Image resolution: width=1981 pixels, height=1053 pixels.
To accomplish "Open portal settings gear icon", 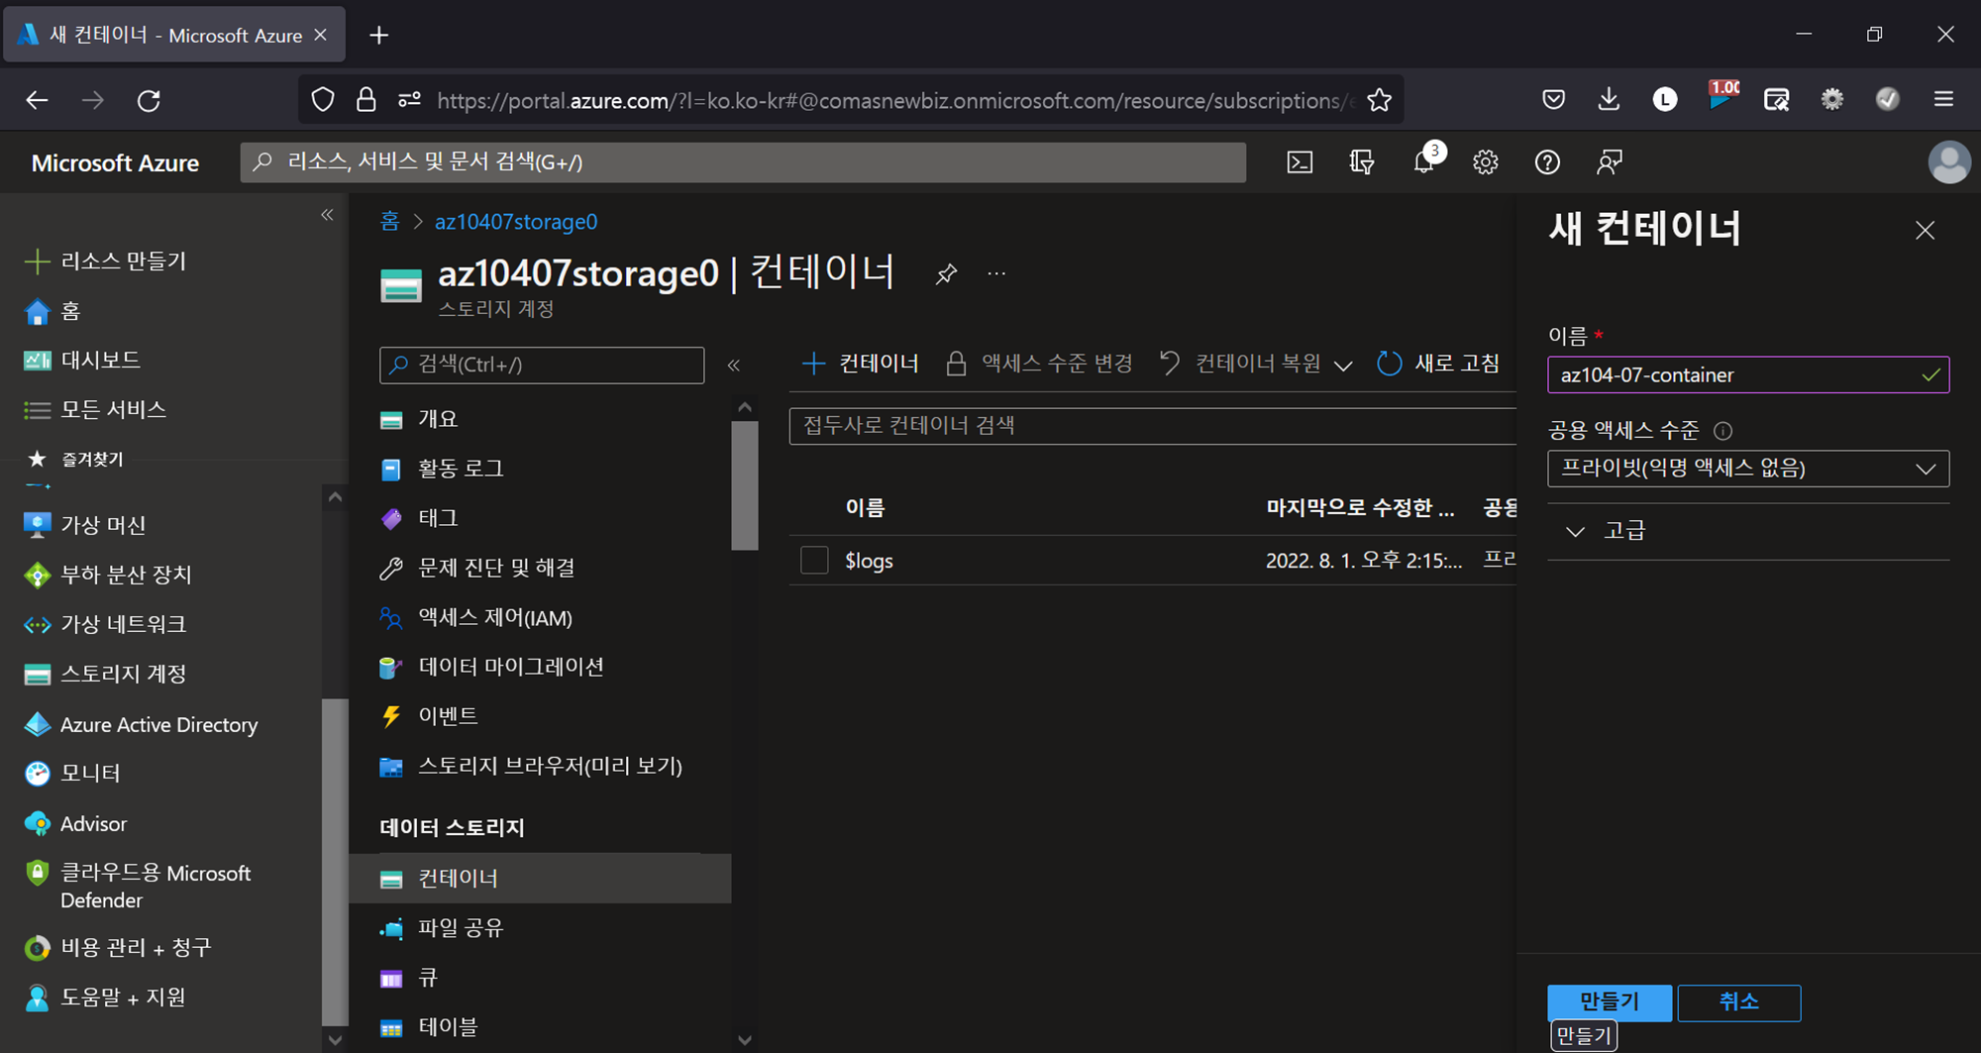I will click(x=1486, y=162).
